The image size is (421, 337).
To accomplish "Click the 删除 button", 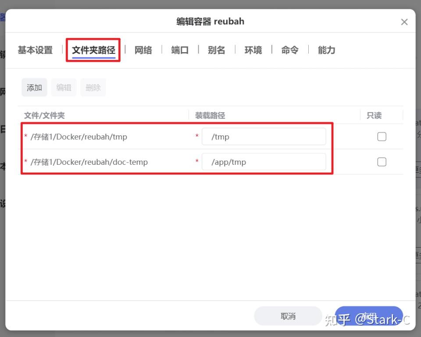I will coord(93,87).
